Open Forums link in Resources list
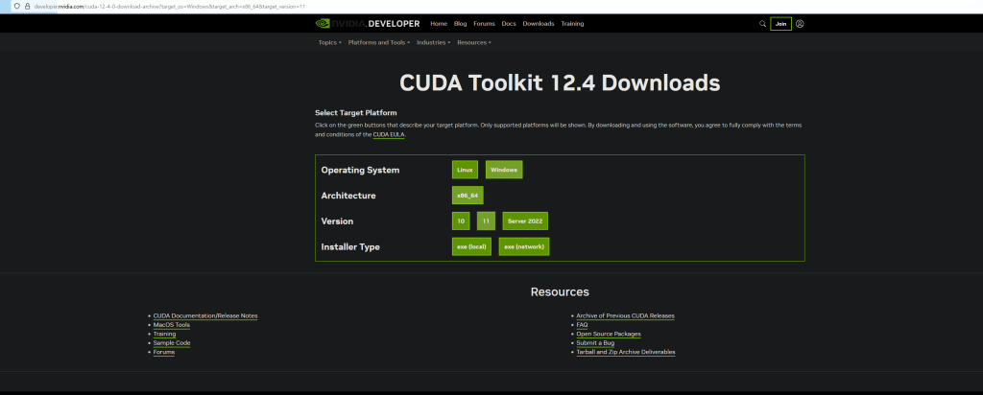Viewport: 983px width, 395px height. (164, 353)
